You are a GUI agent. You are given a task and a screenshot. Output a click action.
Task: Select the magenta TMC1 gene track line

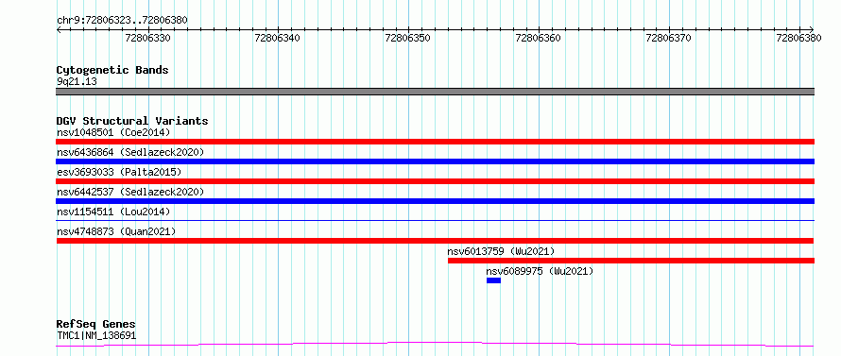point(435,344)
